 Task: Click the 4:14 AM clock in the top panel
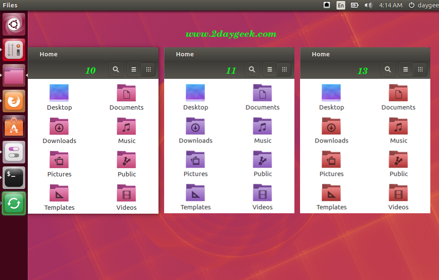click(x=391, y=5)
